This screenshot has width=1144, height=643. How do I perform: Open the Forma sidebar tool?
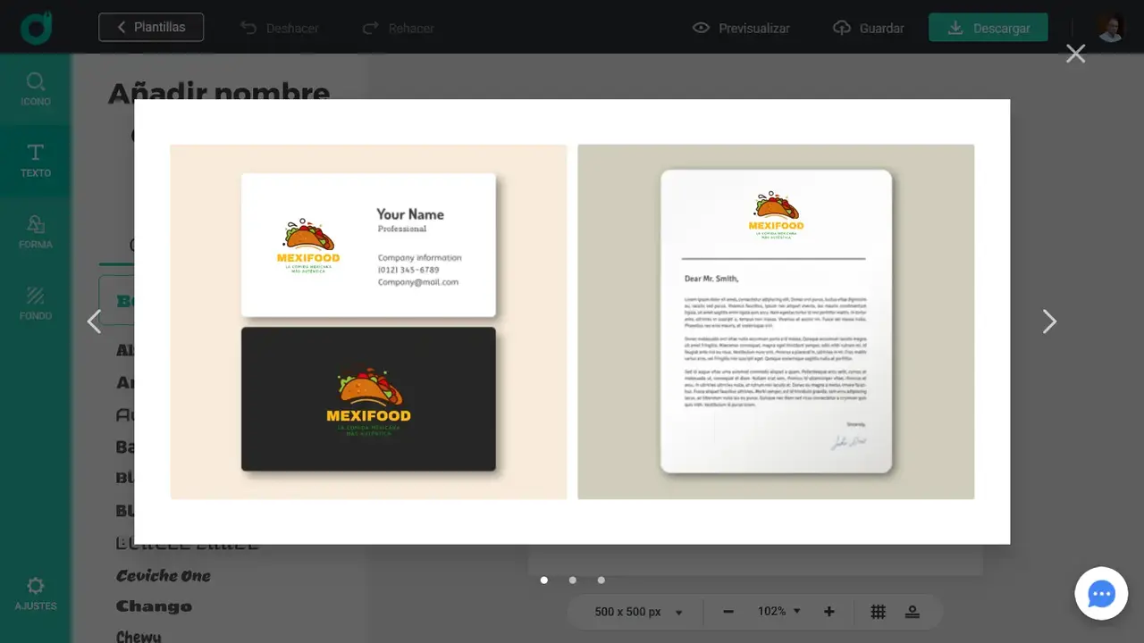point(36,232)
